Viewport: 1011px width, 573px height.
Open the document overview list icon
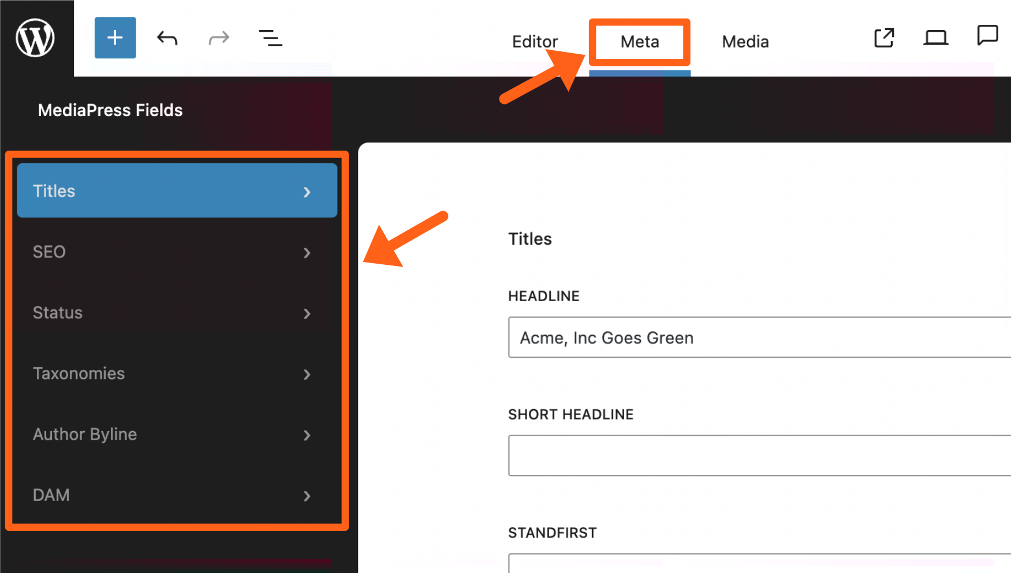(x=270, y=39)
